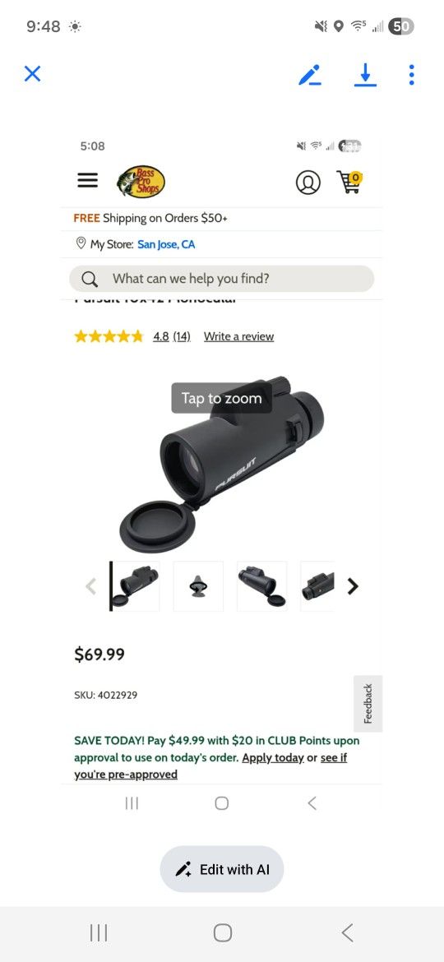
Task: Select the eyecup thumbnail image
Action: pos(198,586)
